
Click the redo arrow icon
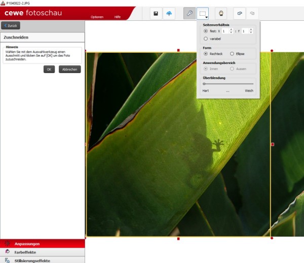click(252, 14)
